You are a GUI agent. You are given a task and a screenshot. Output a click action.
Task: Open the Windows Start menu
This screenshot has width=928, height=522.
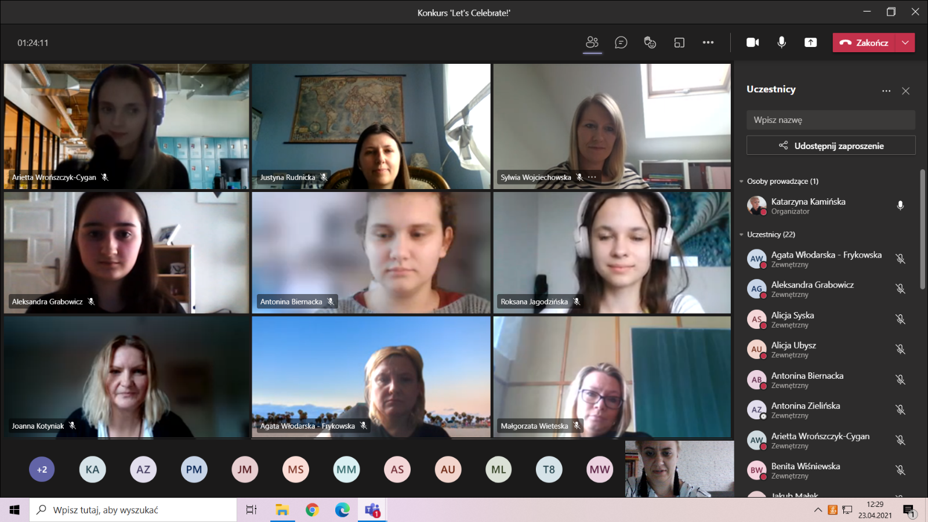14,510
